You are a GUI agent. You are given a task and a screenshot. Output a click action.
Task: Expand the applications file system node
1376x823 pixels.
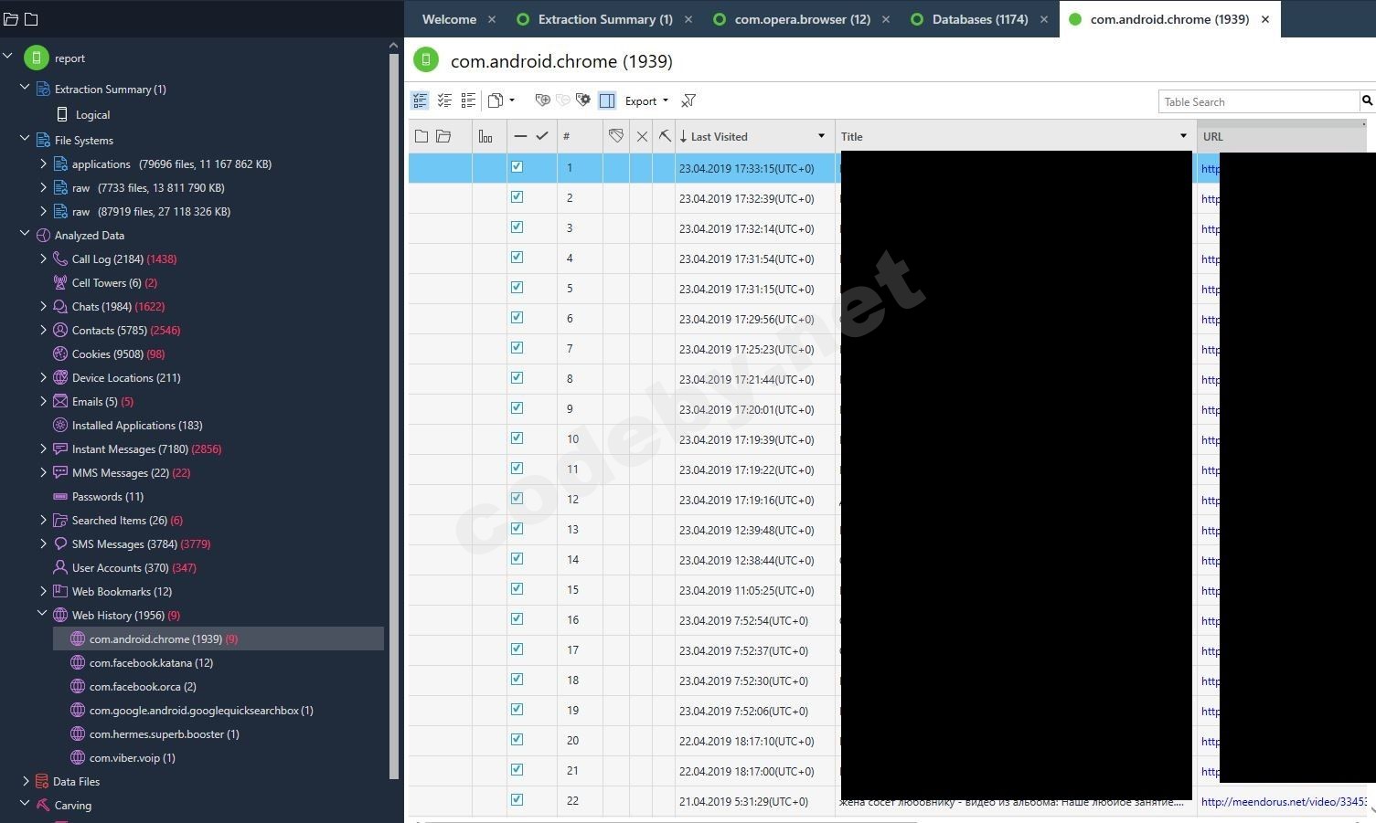pos(43,164)
